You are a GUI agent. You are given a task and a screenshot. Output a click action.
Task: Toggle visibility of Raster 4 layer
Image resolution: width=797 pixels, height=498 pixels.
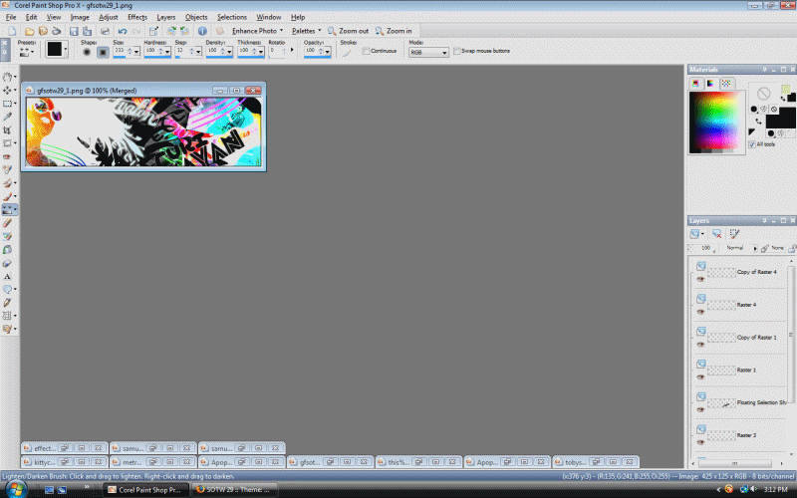pyautogui.click(x=700, y=312)
